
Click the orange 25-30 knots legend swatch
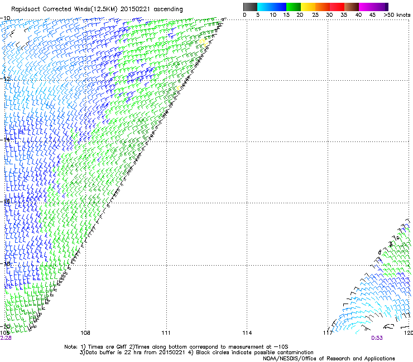(323, 7)
